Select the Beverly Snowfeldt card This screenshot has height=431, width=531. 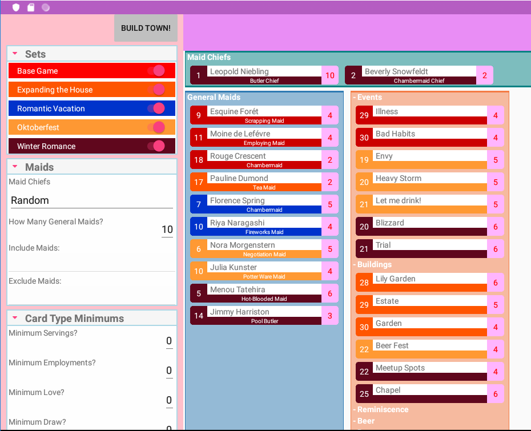point(419,75)
